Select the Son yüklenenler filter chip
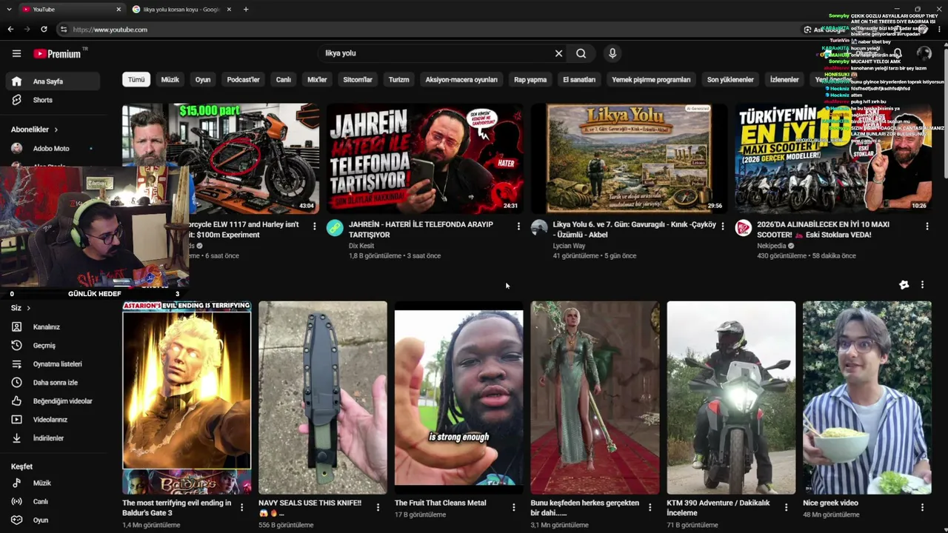Image resolution: width=948 pixels, height=533 pixels. 730,79
